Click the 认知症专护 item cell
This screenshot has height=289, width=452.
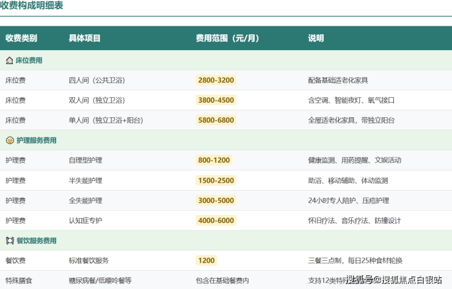click(x=86, y=221)
